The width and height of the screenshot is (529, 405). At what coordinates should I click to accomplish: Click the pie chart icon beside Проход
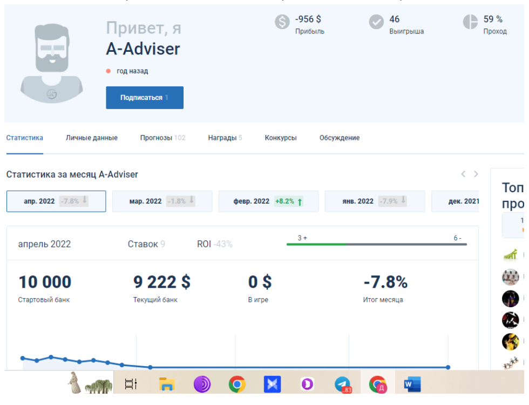470,22
